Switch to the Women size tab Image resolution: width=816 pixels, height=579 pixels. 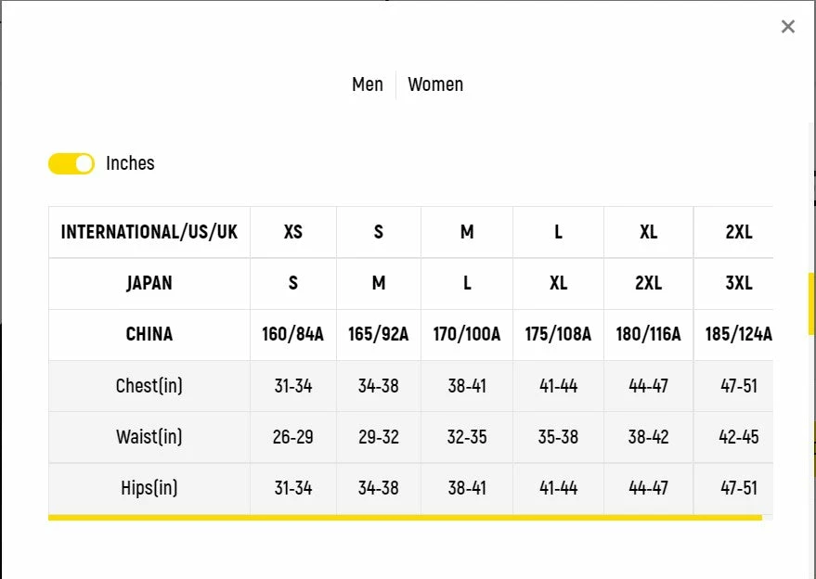coord(435,84)
